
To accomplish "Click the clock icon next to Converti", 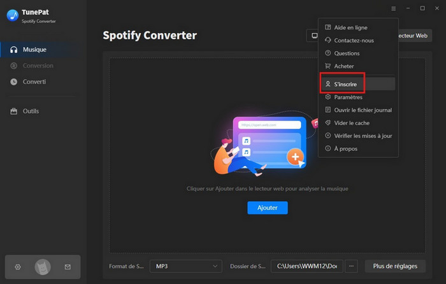I will pos(13,82).
